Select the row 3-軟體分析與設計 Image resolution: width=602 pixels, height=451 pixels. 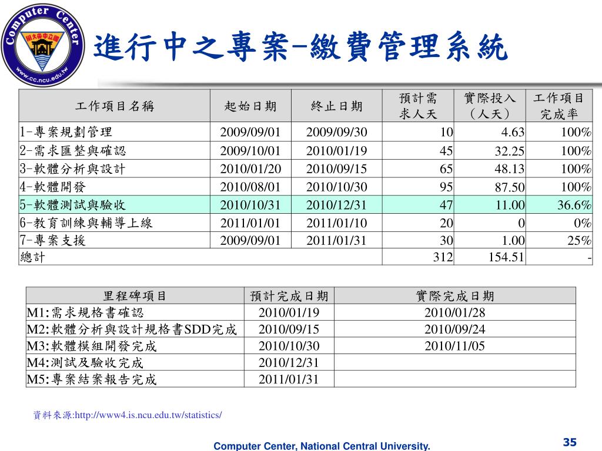pyautogui.click(x=306, y=169)
